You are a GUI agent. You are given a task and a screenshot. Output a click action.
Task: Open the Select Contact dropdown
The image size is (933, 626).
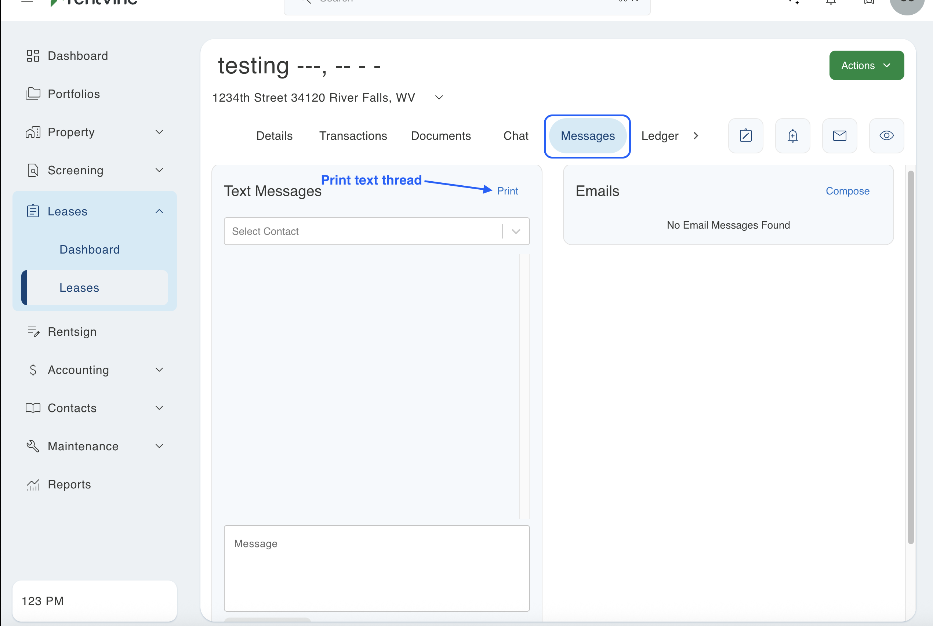pos(377,231)
